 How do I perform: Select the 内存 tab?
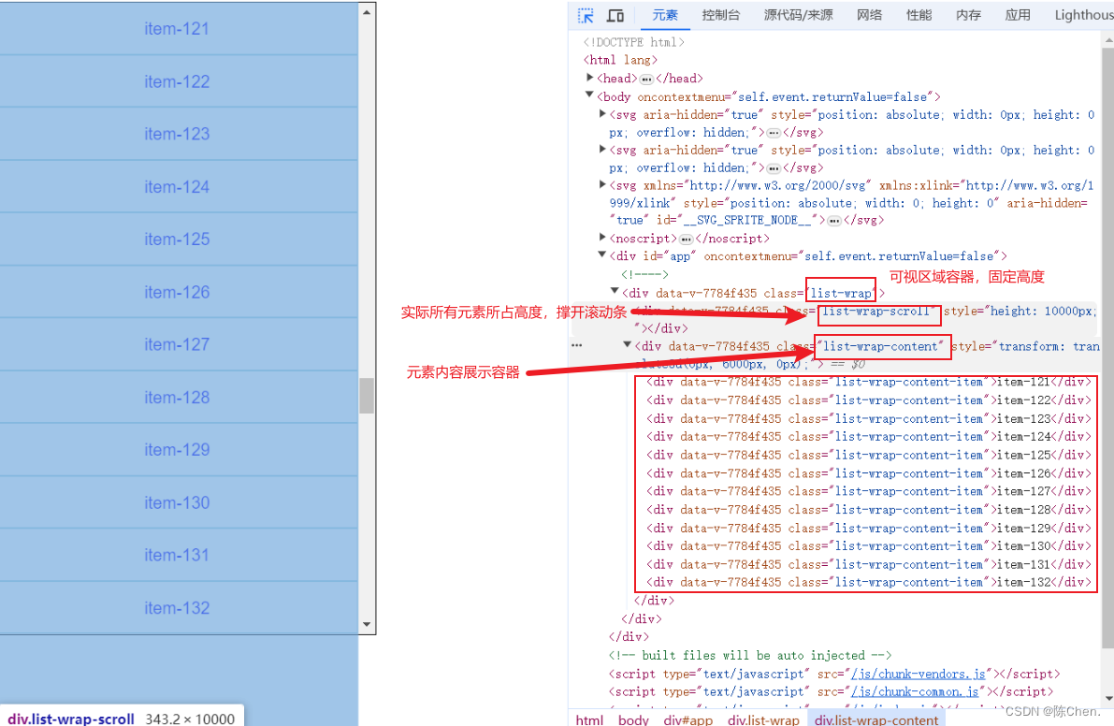coord(968,15)
